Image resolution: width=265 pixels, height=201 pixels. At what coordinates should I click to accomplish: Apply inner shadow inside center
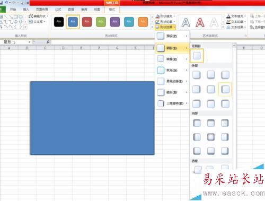point(211,137)
